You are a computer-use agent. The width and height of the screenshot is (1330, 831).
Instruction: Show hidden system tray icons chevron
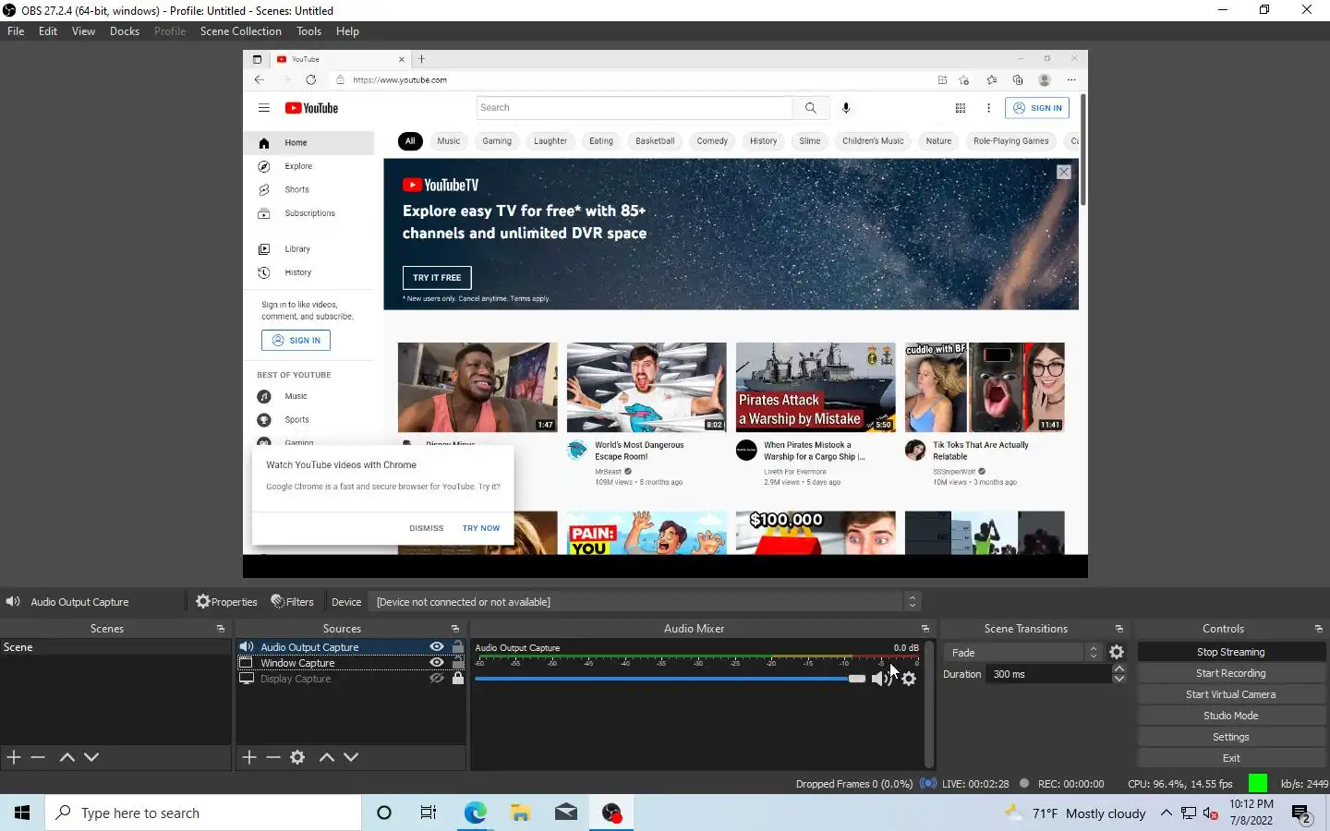click(x=1167, y=813)
